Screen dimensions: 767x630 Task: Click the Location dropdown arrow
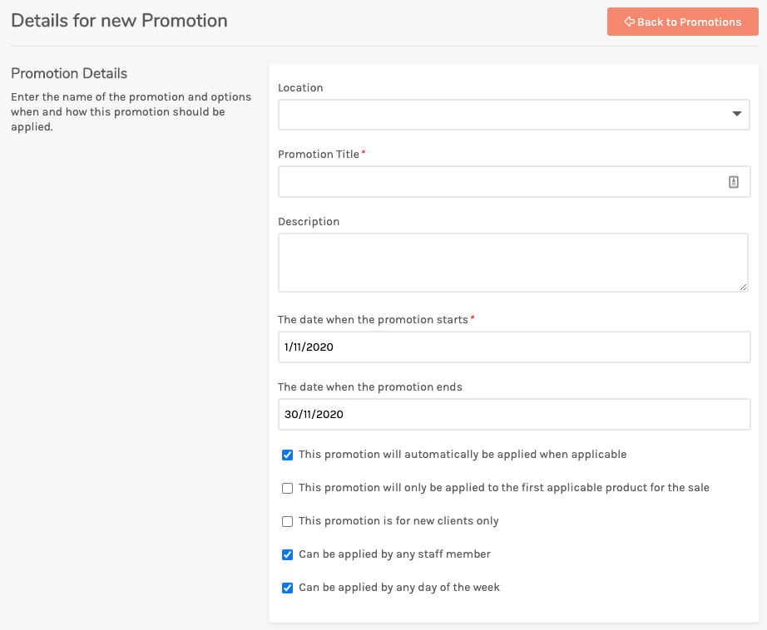737,114
